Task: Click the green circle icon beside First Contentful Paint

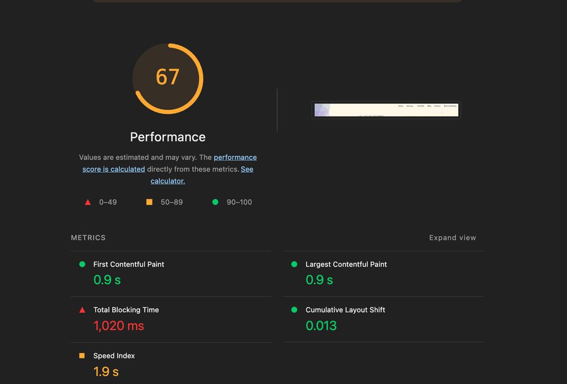Action: click(83, 264)
